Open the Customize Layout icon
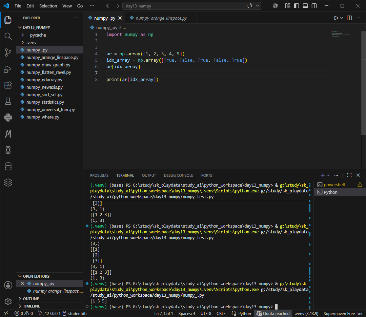The width and height of the screenshot is (366, 317). click(288, 6)
